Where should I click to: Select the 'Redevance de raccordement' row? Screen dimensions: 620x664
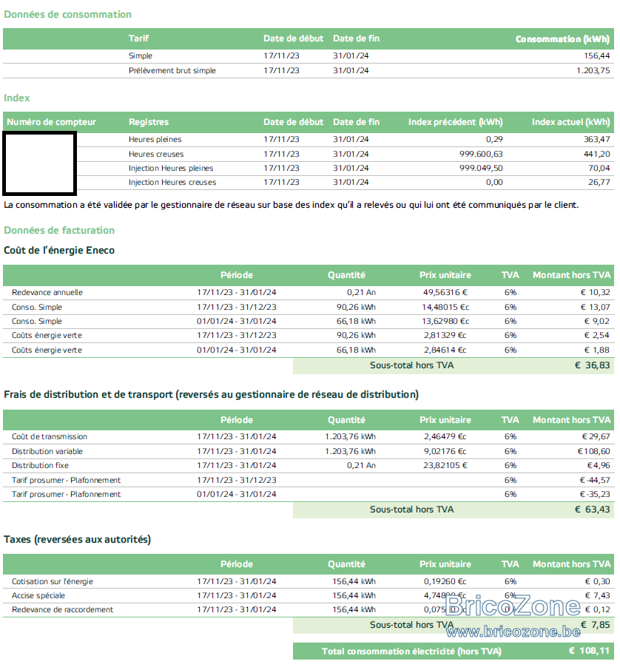click(x=309, y=610)
